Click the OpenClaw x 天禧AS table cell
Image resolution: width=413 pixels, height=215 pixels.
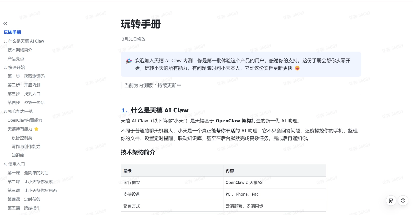[244, 182]
